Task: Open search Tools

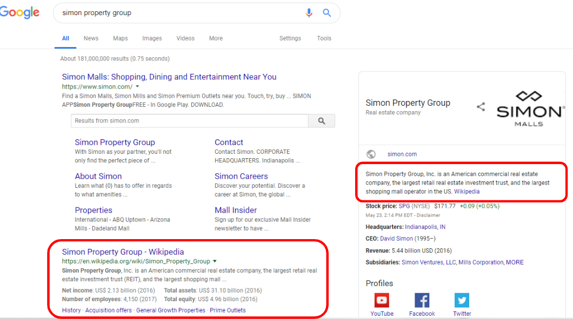Action: [x=324, y=38]
